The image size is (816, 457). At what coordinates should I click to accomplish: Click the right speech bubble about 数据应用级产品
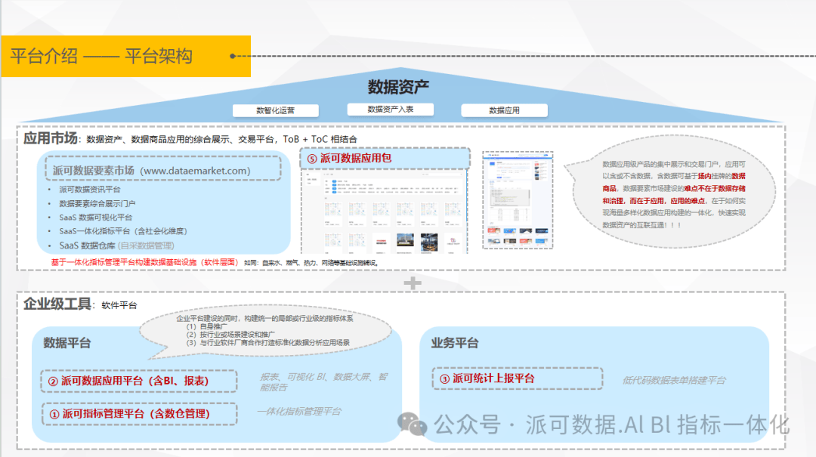[x=672, y=193]
